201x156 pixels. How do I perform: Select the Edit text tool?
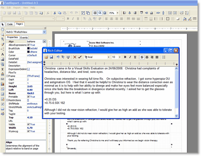click(x=3, y=39)
